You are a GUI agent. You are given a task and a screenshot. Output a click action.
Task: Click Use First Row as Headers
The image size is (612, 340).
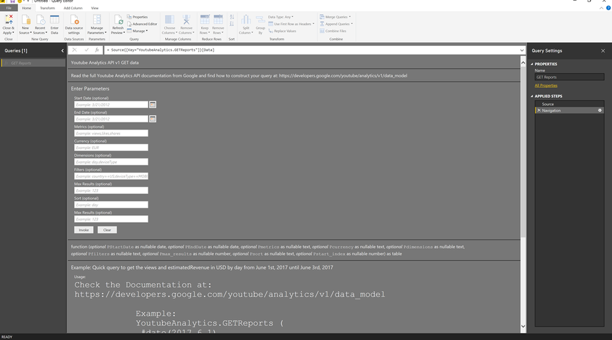(x=291, y=24)
